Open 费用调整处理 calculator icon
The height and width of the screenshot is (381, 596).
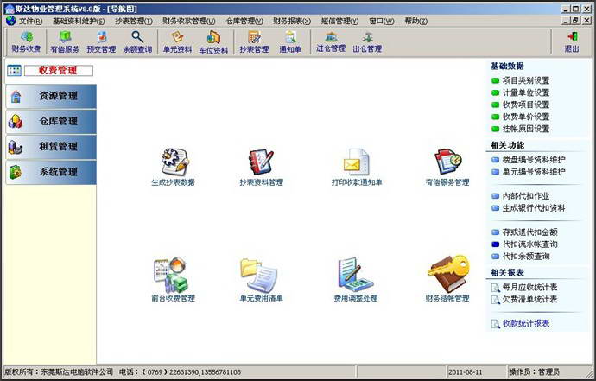355,275
